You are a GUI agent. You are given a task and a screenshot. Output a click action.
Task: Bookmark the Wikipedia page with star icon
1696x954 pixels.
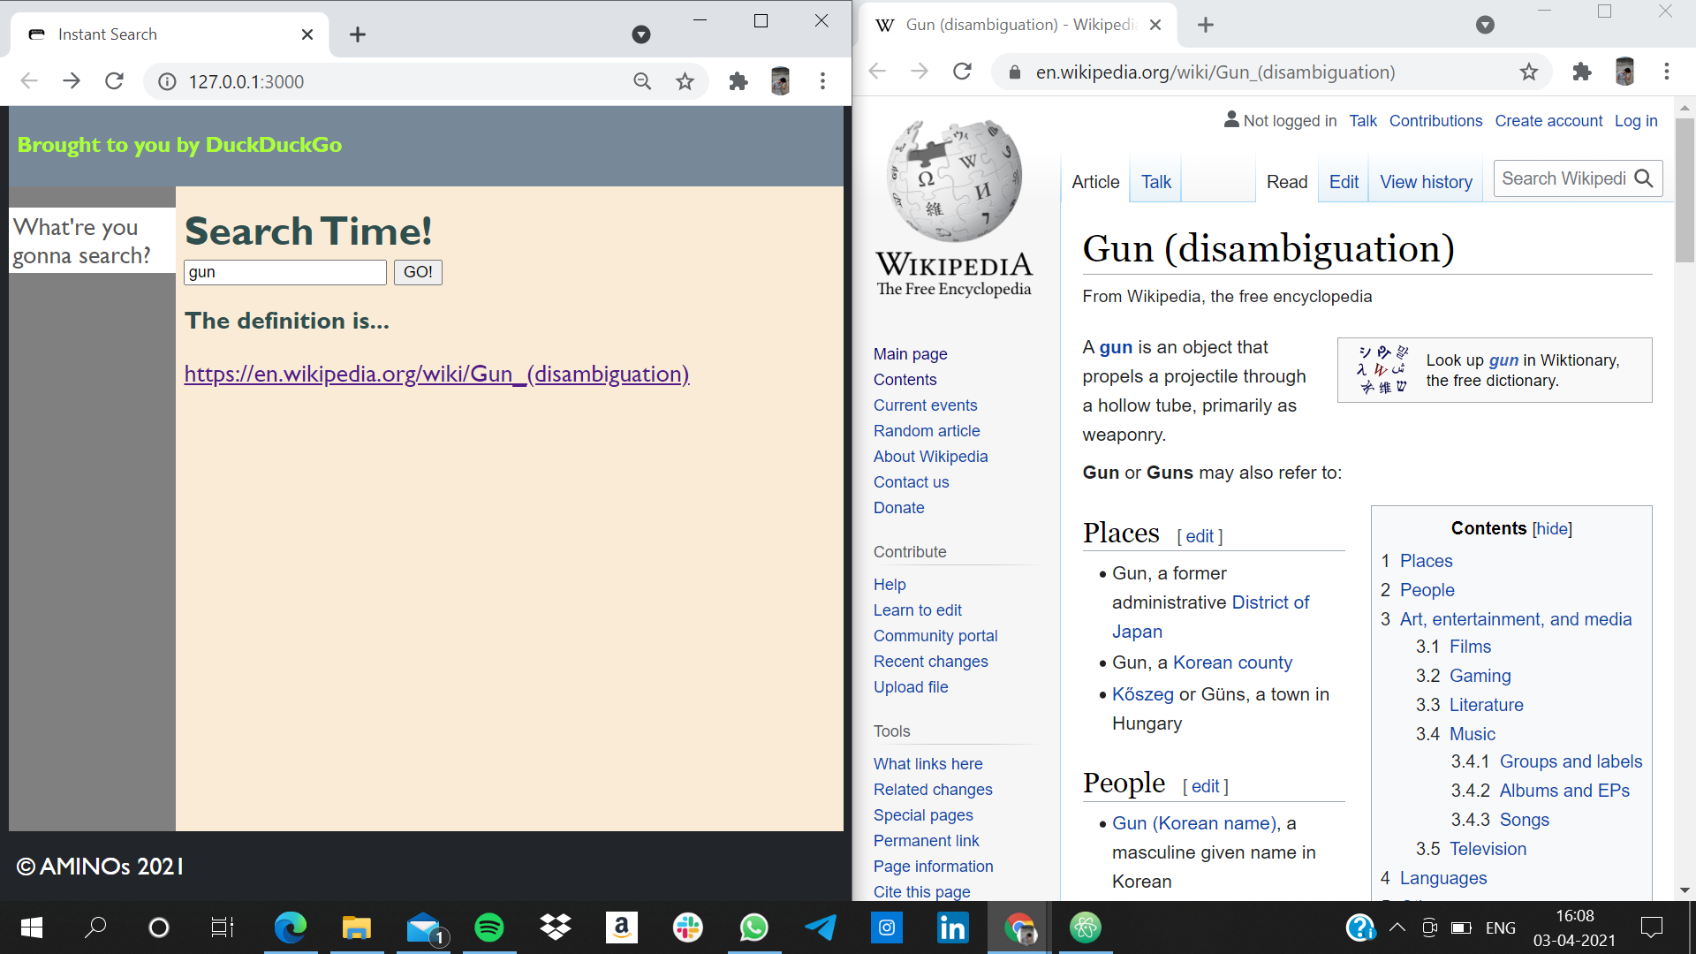point(1529,72)
